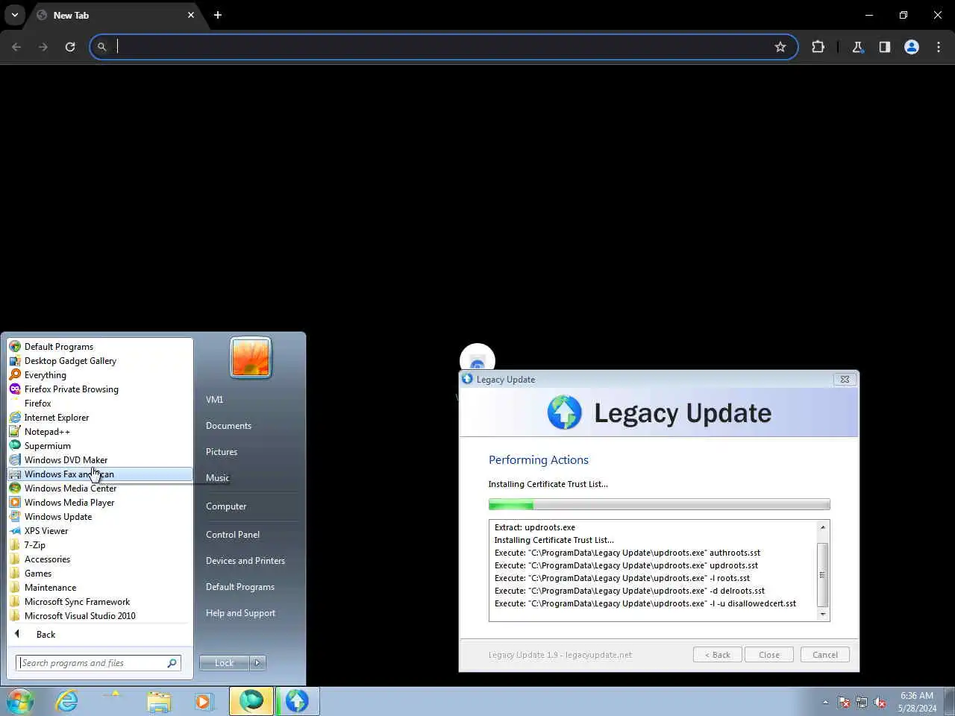
Task: Launch Internet Explorer from the programs list
Action: point(100,418)
